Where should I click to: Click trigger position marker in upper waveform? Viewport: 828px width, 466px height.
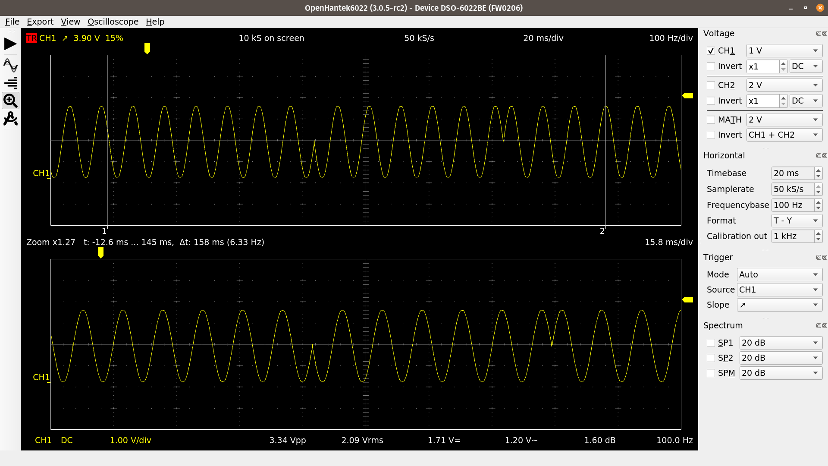146,48
